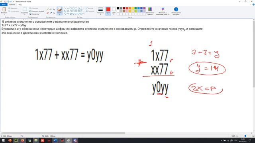The height and width of the screenshot is (143, 255).
Task: Choose the straight line shape
Action: [65, 8]
